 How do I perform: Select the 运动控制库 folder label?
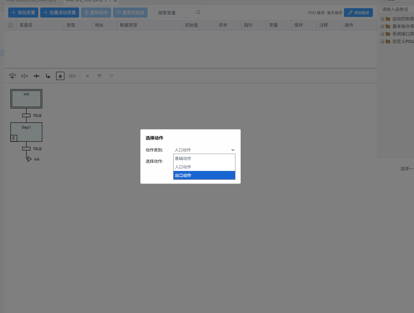point(403,19)
